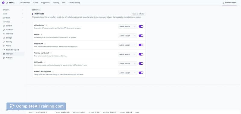Viewport: 241px width, 114px height.
Task: Open the Claude Desktop guide access dropdown
Action: [x=127, y=73]
